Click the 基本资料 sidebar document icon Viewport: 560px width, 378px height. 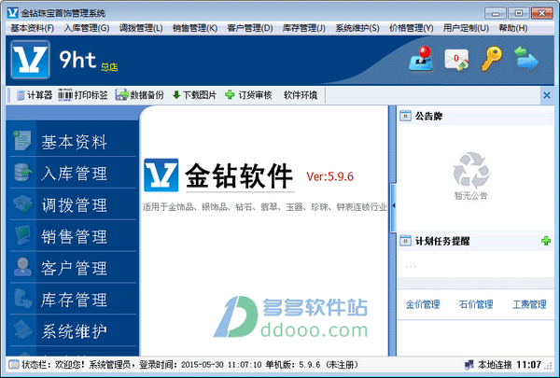coord(22,141)
